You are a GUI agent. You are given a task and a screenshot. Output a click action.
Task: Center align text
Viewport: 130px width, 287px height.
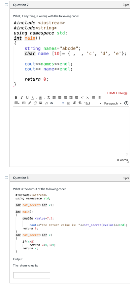coord(60,98)
